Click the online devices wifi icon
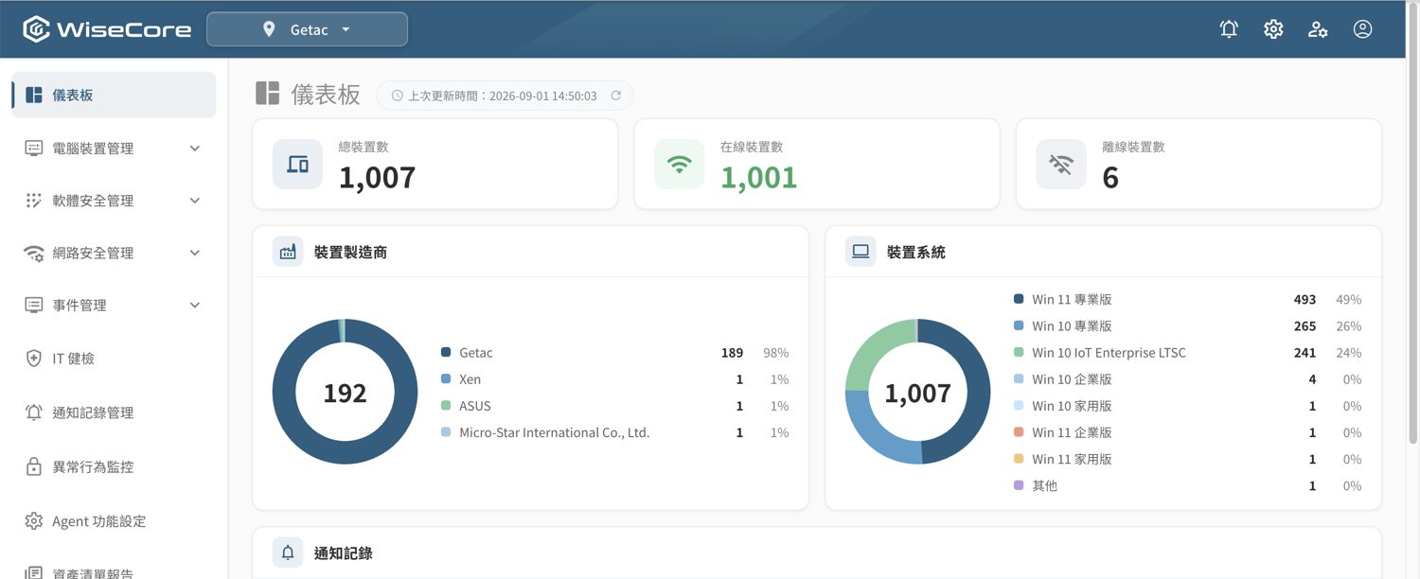 point(680,165)
